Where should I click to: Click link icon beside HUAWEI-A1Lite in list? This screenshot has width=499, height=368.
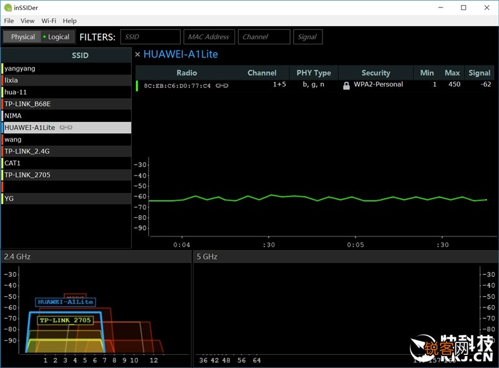pyautogui.click(x=66, y=128)
